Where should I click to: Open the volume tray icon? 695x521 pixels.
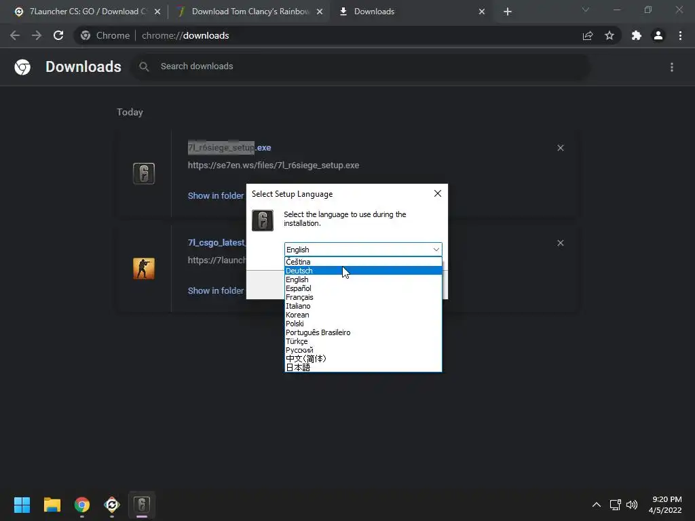(632, 505)
